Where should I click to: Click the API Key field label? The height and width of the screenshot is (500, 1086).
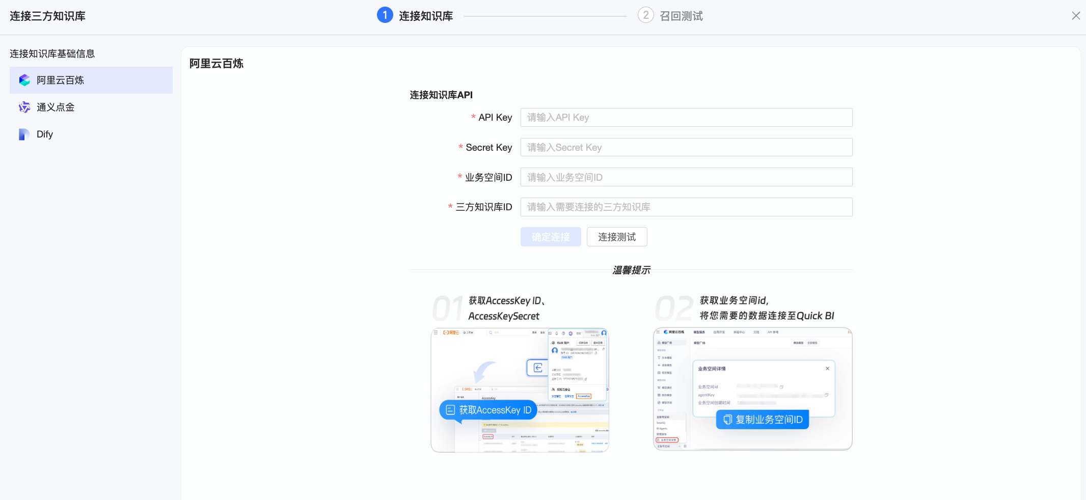495,118
